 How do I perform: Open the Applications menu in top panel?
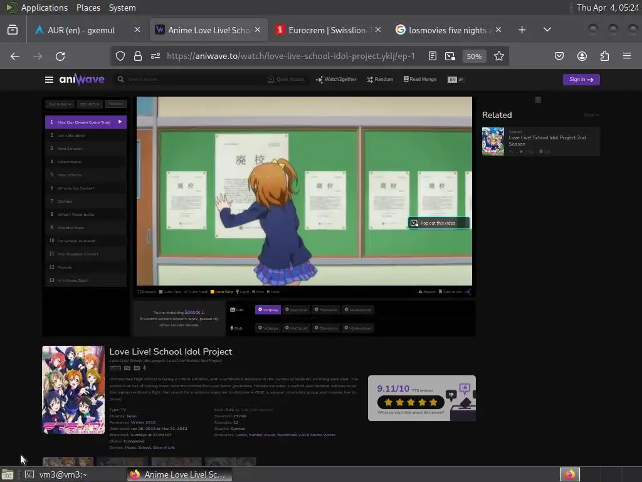tap(45, 8)
